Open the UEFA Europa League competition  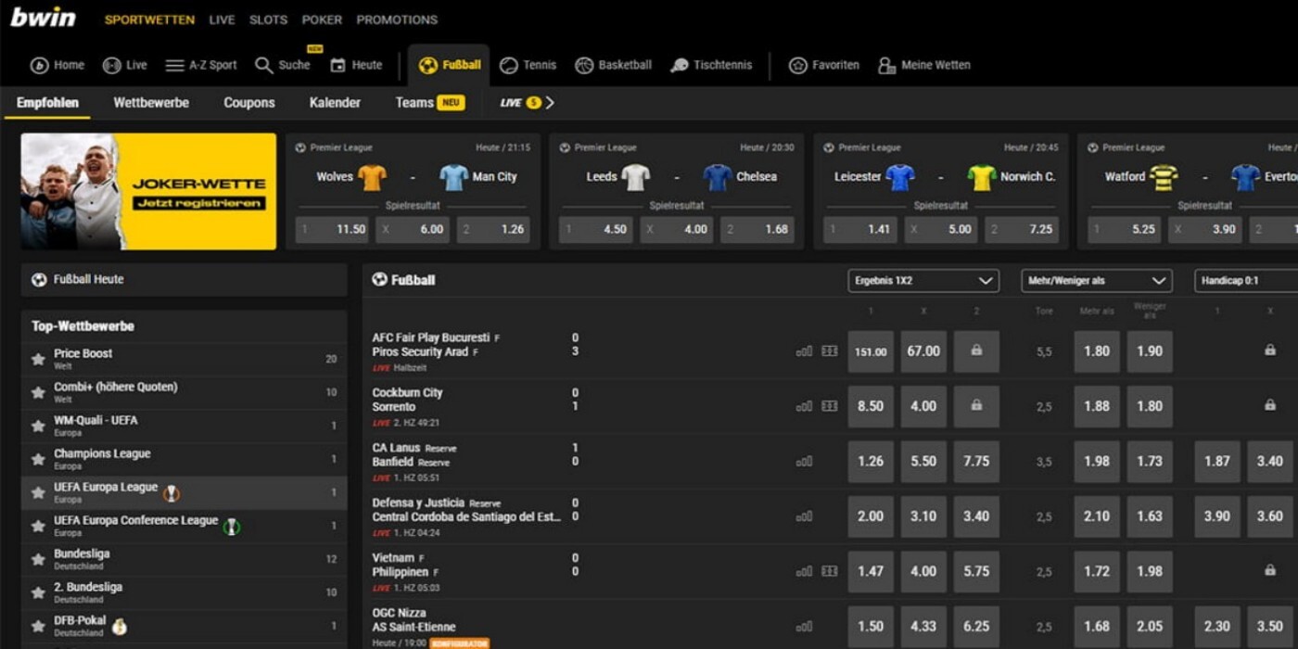[106, 488]
